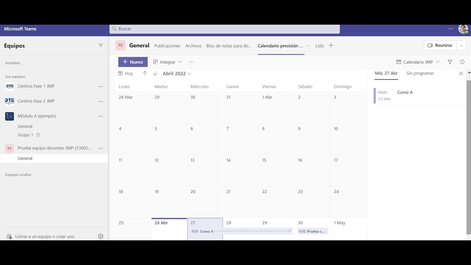The image size is (471, 265).
Task: Switch to the Publicaciones tab
Action: (x=167, y=46)
